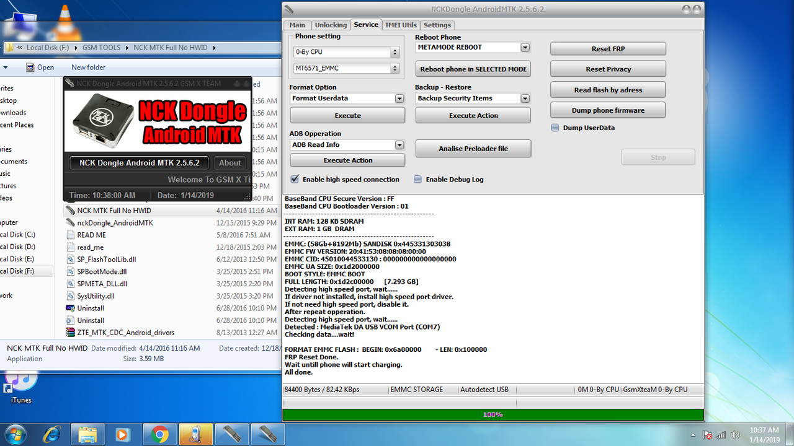Select the iTunes desktop shortcut
The height and width of the screenshot is (446, 794).
(21, 386)
